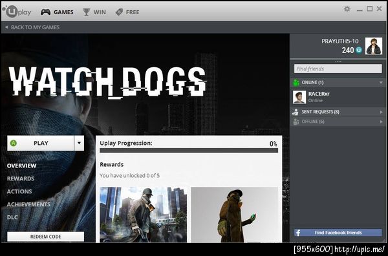Click the green A icon on PLAY
388x256 pixels.
[14, 143]
